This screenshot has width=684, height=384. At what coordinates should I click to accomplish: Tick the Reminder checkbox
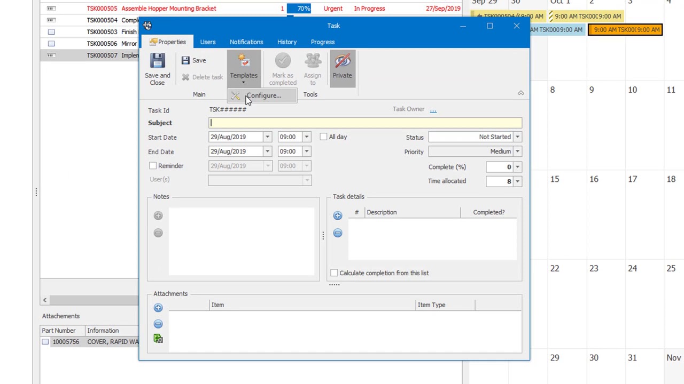tap(153, 166)
